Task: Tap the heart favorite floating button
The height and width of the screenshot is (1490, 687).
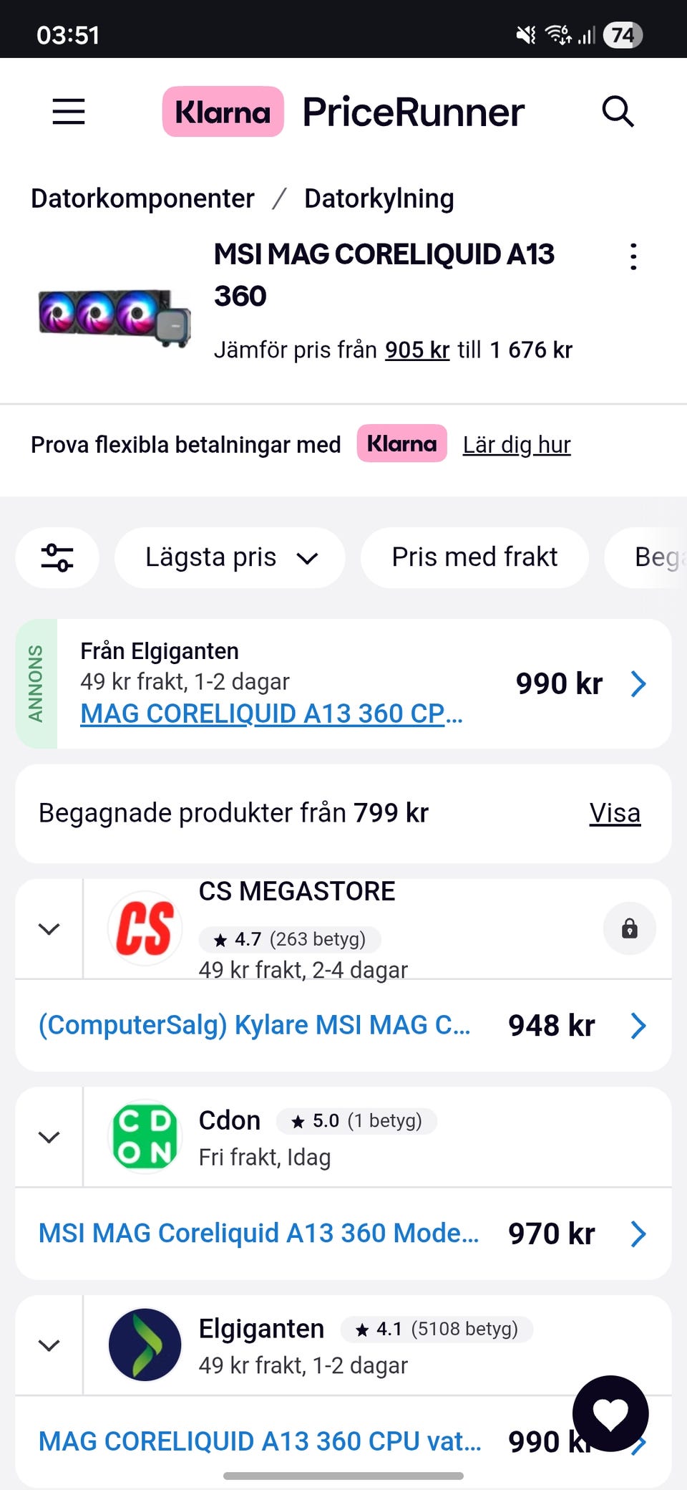Action: tap(610, 1414)
